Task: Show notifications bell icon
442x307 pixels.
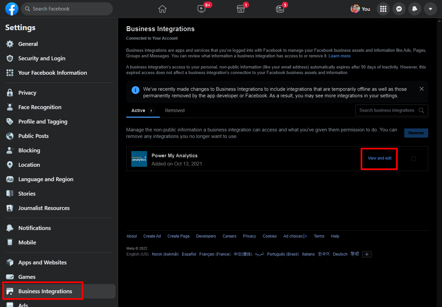Action: click(x=414, y=9)
